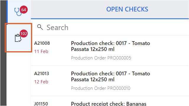Open check J01150
189x106 pixels.
pyautogui.click(x=41, y=104)
